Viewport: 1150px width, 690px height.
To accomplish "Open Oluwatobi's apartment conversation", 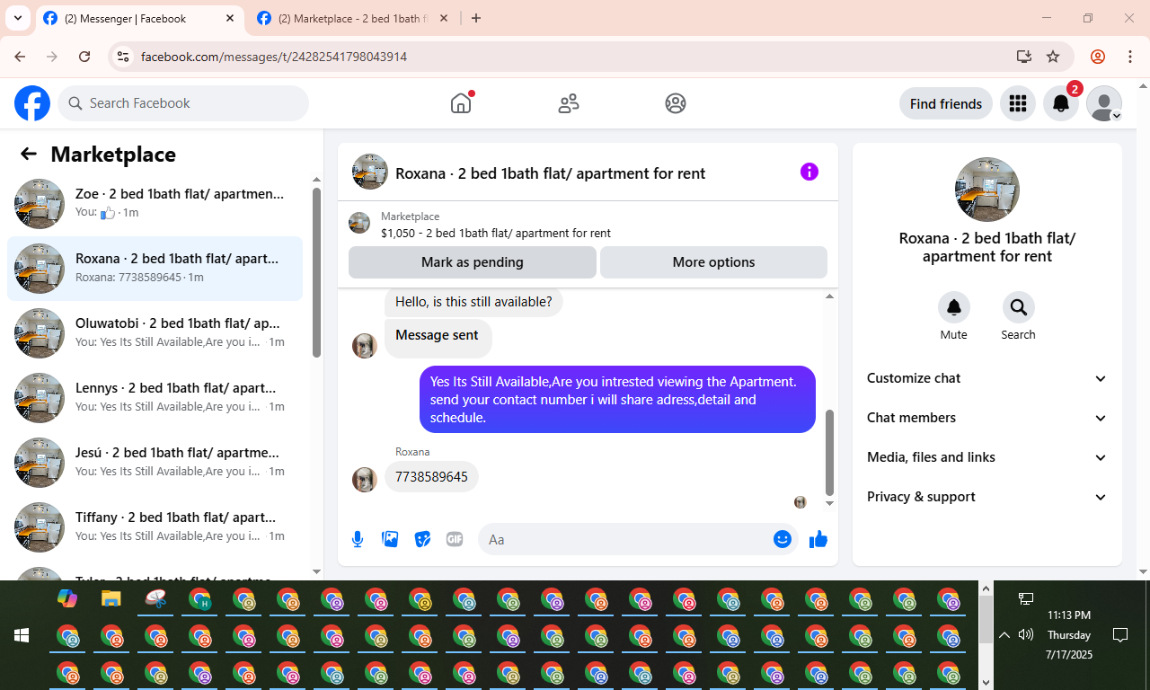I will click(x=155, y=333).
